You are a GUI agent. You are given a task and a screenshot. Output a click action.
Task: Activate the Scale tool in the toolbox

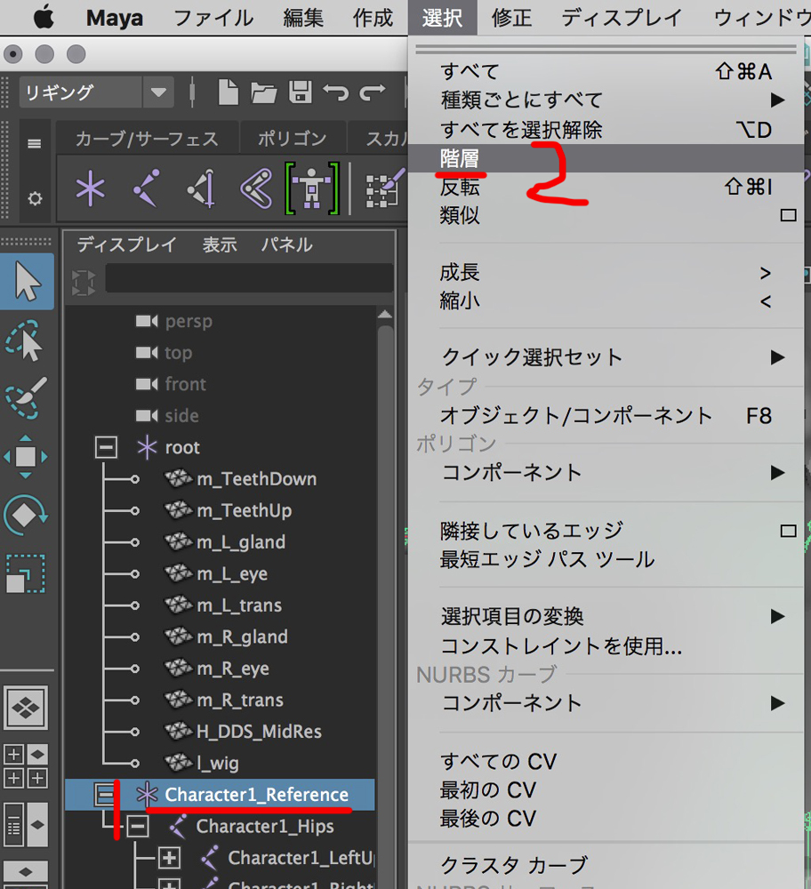click(26, 573)
